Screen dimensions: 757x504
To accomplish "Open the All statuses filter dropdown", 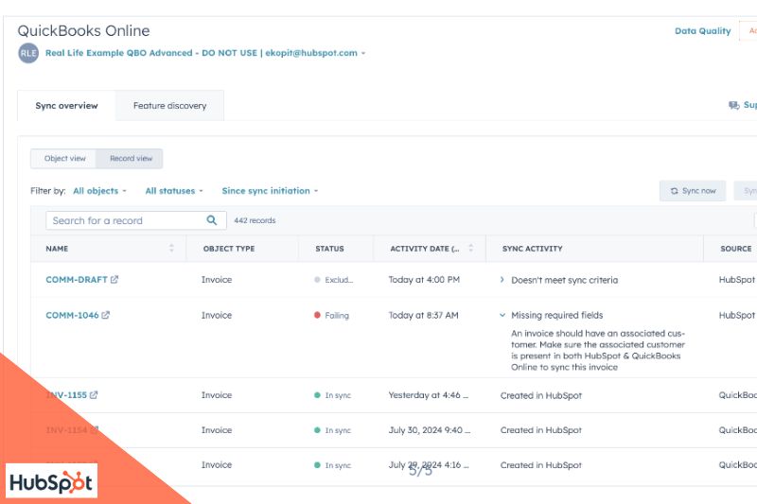I will [x=174, y=191].
